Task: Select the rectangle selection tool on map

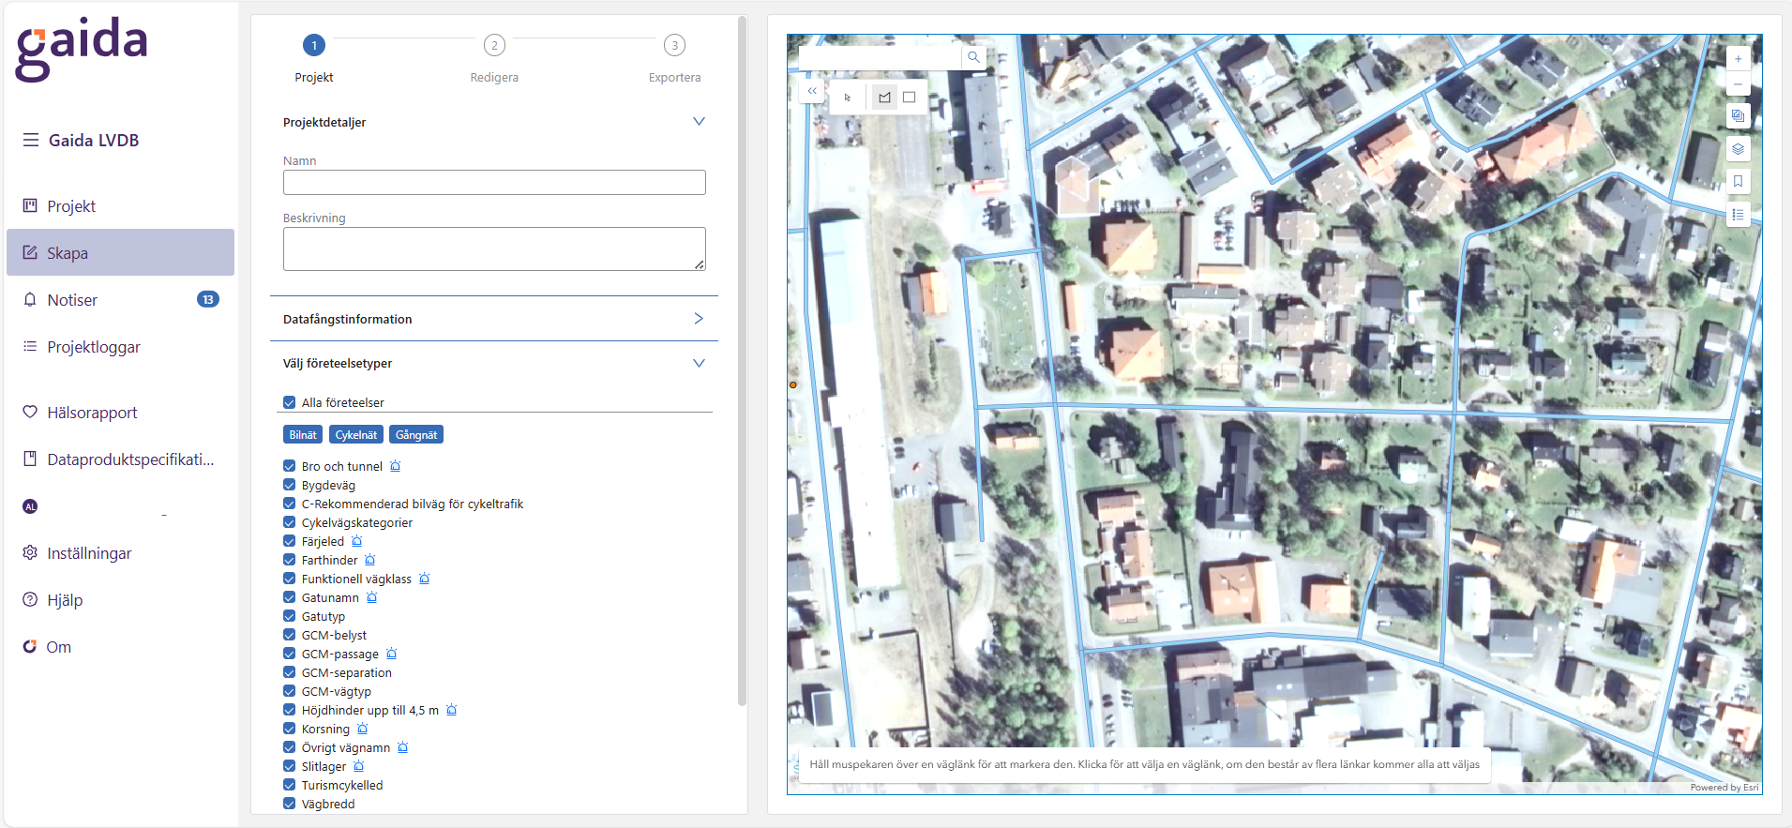Action: (909, 98)
